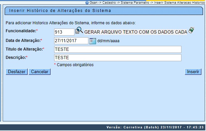The image size is (206, 131).
Task: Click the breadcrumb path Gsan Cadastro text
Action: 147,3
